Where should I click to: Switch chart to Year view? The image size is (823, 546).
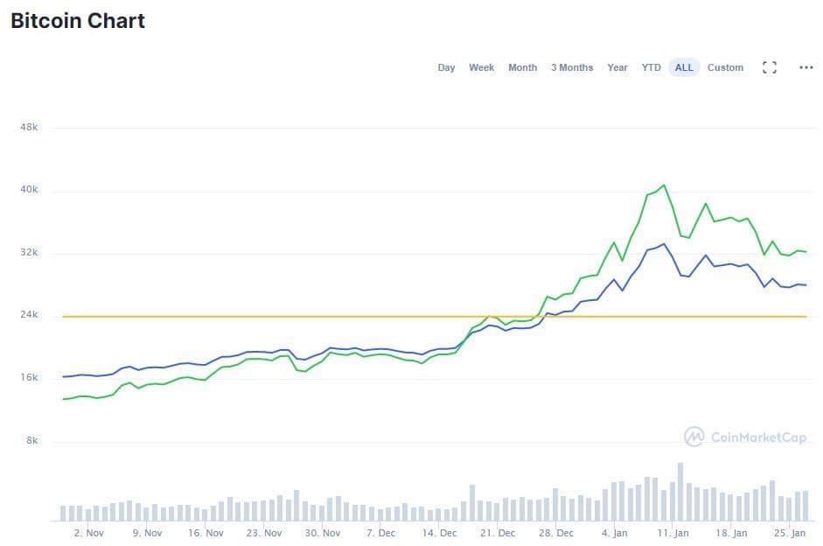click(x=617, y=67)
